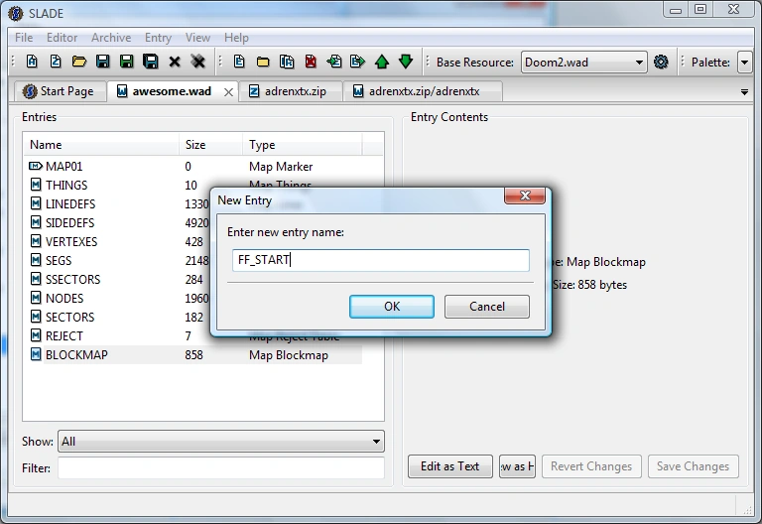
Task: Click the New Entry toolbar icon
Action: (239, 62)
